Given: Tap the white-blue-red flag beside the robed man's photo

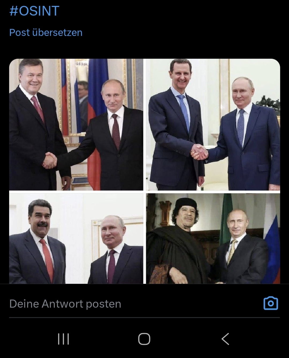Looking at the screenshot, I should (x=272, y=238).
